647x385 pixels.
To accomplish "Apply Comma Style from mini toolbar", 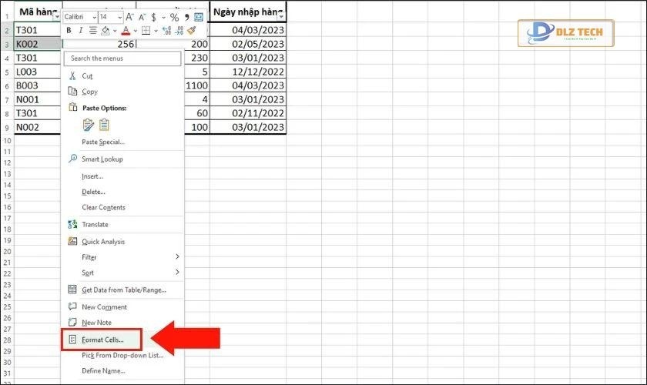I will [x=186, y=18].
